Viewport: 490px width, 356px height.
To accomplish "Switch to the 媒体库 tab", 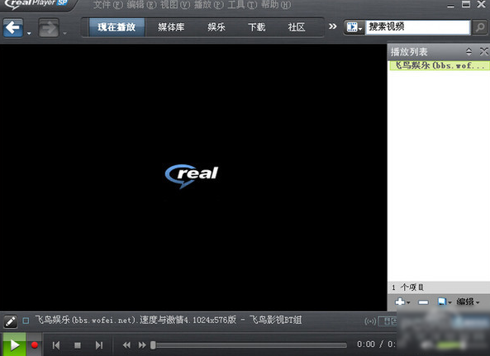I will (x=171, y=27).
